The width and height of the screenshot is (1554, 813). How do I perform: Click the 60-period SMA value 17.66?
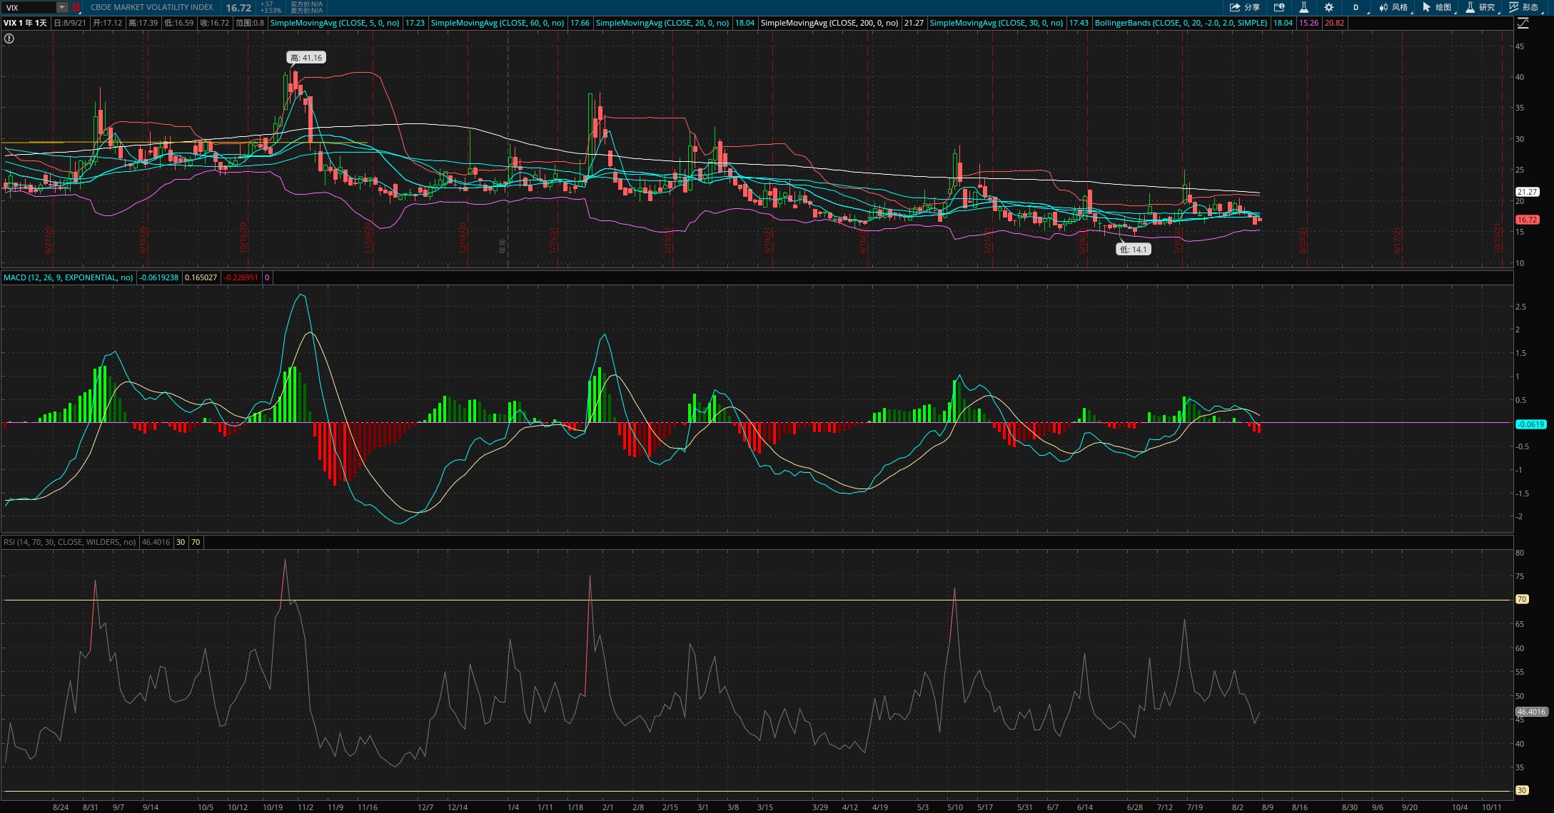580,23
